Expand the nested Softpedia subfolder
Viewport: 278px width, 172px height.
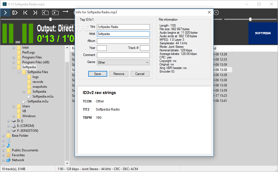tap(24, 92)
